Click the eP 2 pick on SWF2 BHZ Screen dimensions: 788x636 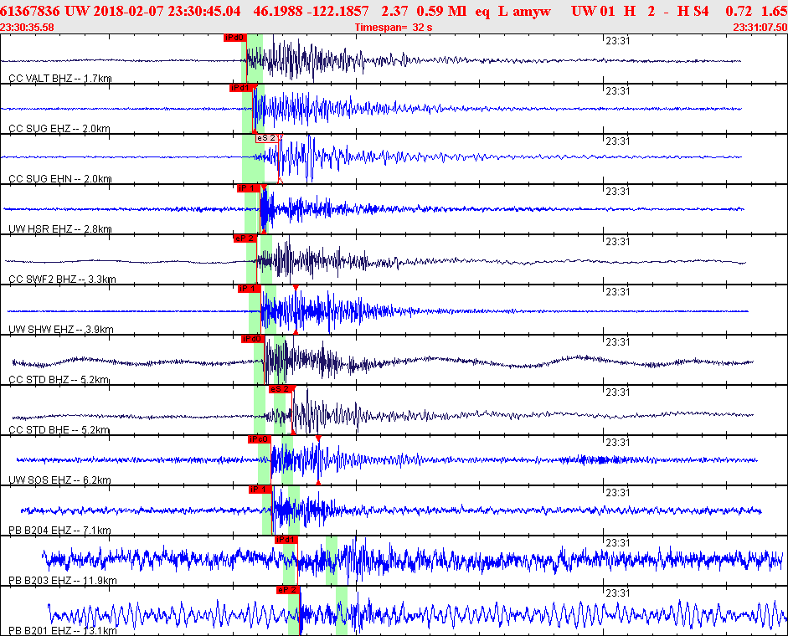(x=245, y=238)
